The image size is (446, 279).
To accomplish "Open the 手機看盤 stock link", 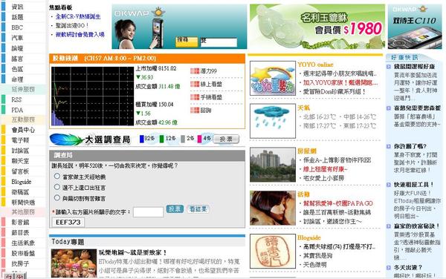I will click(x=211, y=97).
